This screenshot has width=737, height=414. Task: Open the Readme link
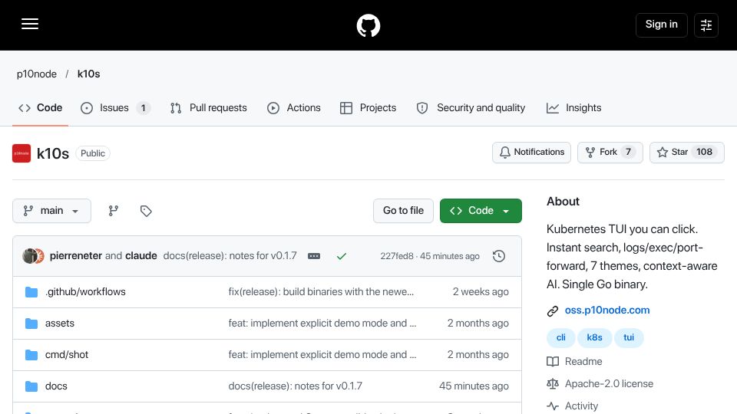[x=583, y=361]
